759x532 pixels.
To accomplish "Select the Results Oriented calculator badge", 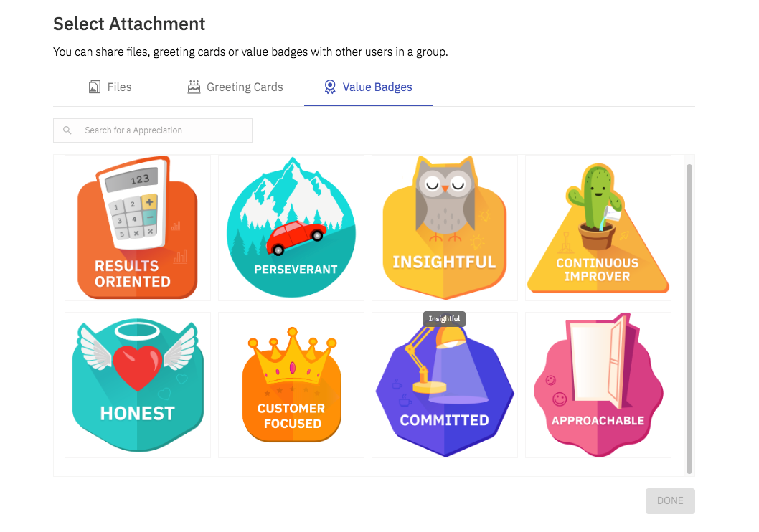I will (x=138, y=228).
